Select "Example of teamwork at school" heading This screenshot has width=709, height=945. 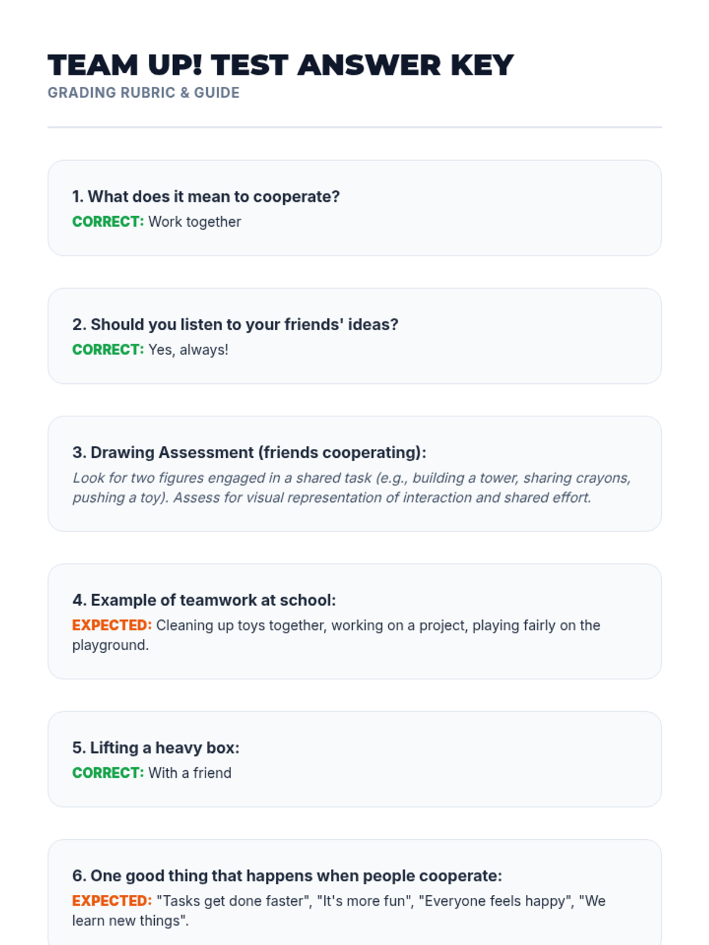point(204,600)
